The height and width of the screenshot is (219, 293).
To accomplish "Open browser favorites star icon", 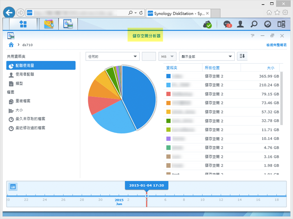I will (x=277, y=13).
